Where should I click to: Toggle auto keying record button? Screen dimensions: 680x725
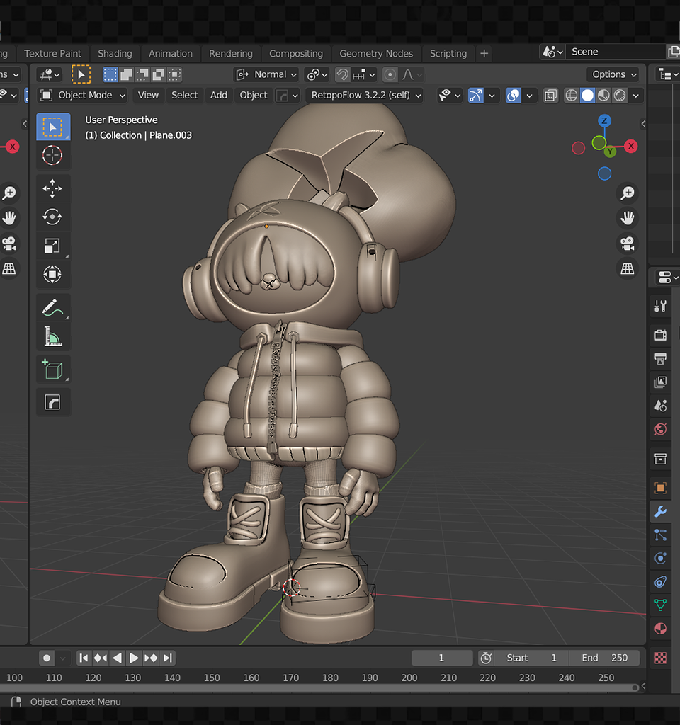point(47,658)
